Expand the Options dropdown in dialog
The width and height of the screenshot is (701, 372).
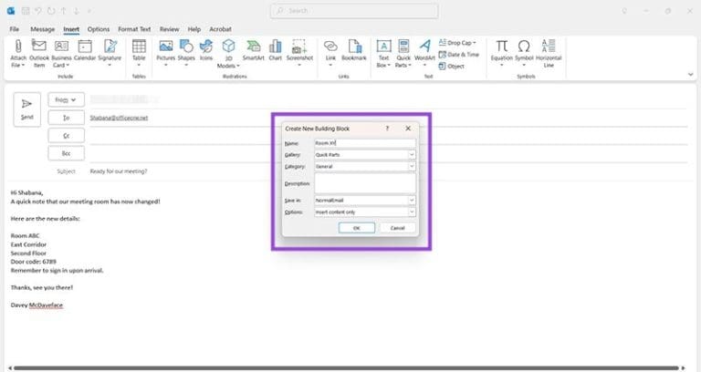tap(412, 212)
